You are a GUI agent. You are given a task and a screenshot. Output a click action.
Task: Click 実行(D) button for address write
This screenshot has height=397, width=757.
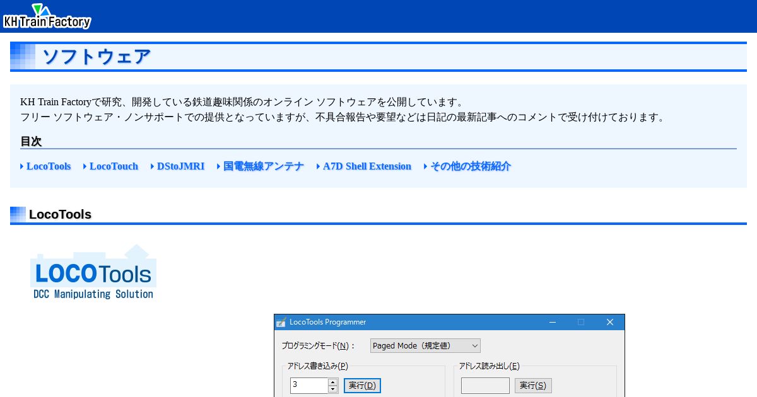click(x=362, y=386)
